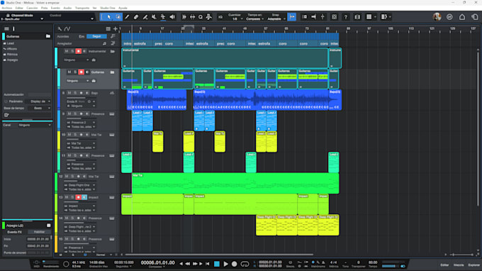Open the Explorar browser button
The width and height of the screenshot is (482, 271).
click(x=473, y=265)
